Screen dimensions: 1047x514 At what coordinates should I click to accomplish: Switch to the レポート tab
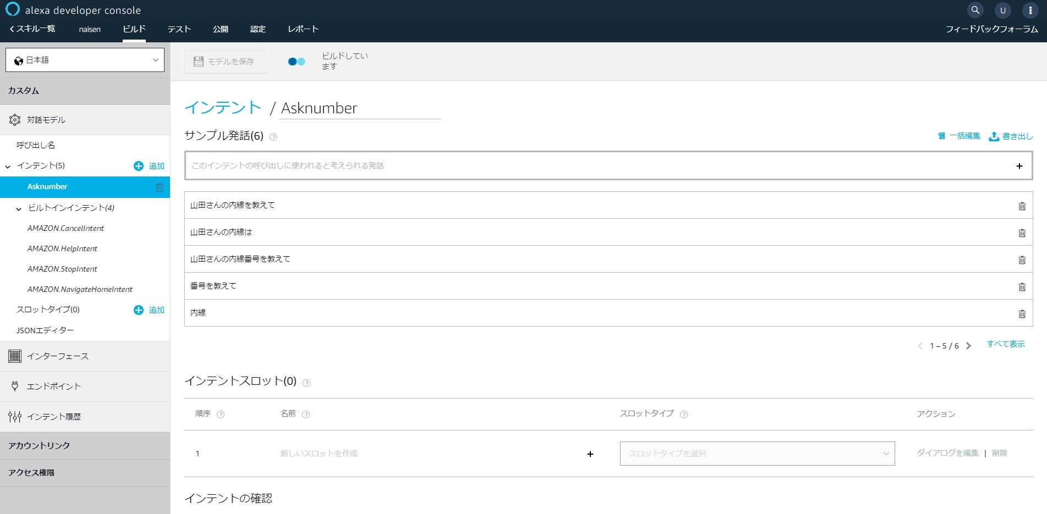pyautogui.click(x=303, y=29)
